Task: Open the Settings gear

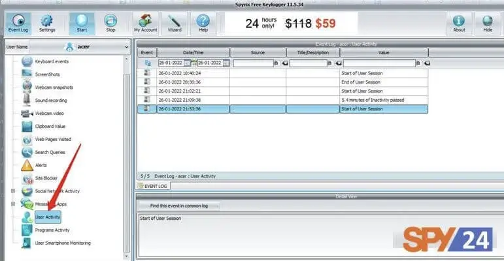Action: coord(47,23)
